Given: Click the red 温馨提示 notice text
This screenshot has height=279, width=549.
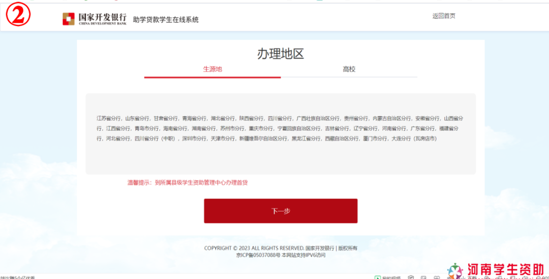Looking at the screenshot, I should (x=188, y=182).
